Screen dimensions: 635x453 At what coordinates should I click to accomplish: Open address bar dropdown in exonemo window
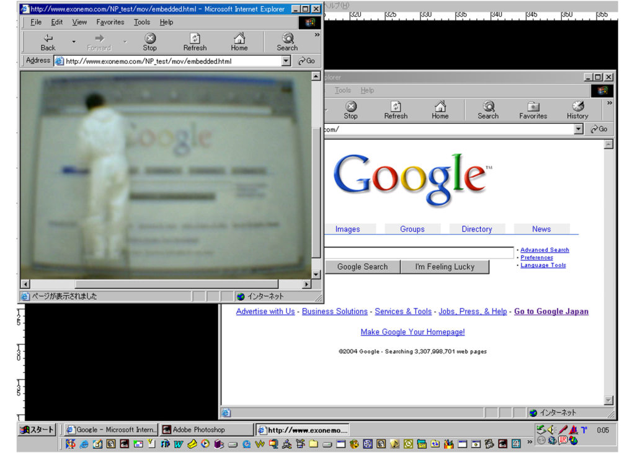click(286, 61)
